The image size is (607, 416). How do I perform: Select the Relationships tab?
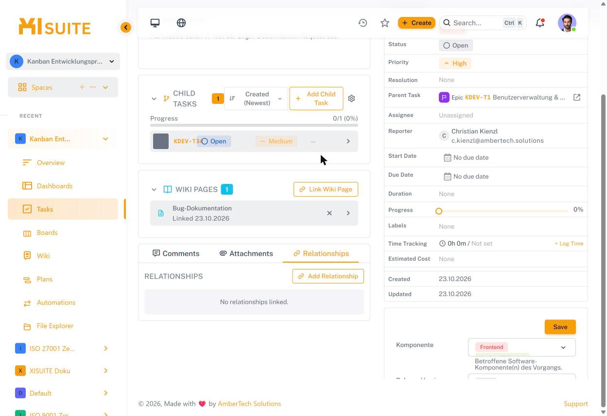(x=321, y=253)
